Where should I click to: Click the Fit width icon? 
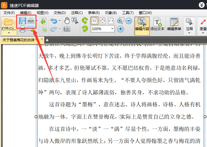pyautogui.click(x=111, y=21)
